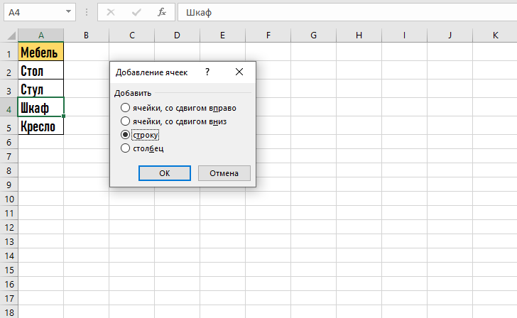This screenshot has width=517, height=318.
Task: Select row 2 header
Action: [x=9, y=70]
